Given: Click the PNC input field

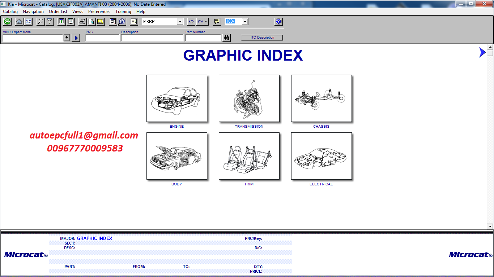Looking at the screenshot, I should [x=102, y=38].
